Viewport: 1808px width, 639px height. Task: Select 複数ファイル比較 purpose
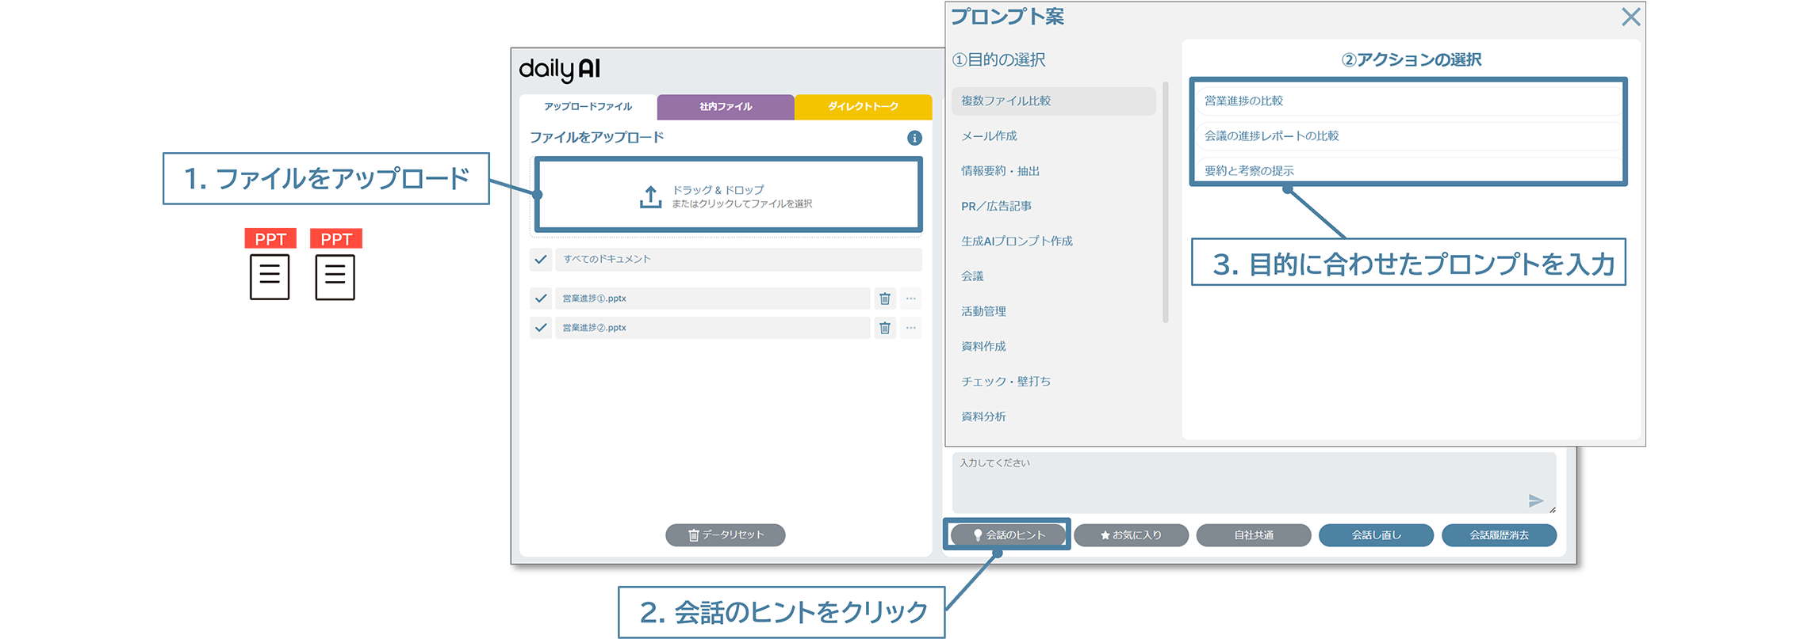pyautogui.click(x=1053, y=101)
